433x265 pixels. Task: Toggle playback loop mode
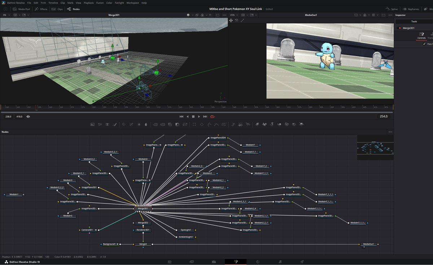[x=212, y=116]
